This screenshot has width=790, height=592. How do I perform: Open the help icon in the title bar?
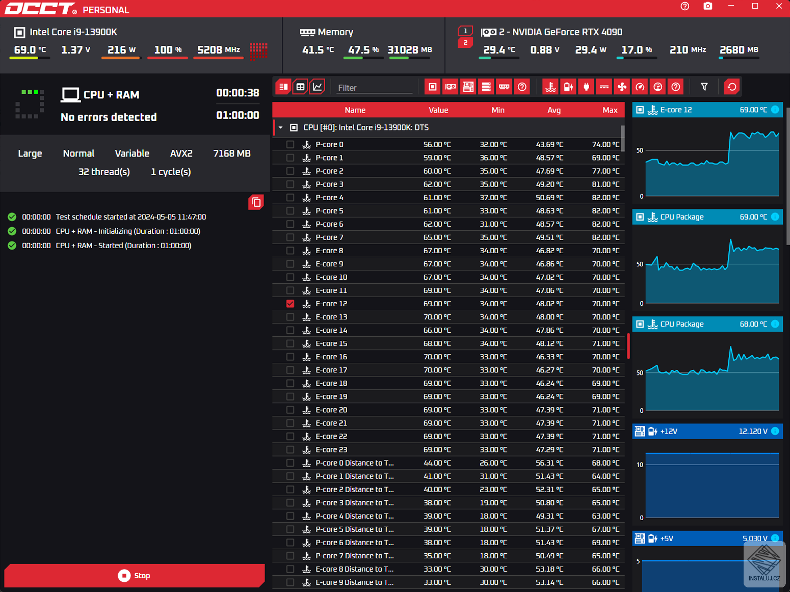pyautogui.click(x=685, y=6)
